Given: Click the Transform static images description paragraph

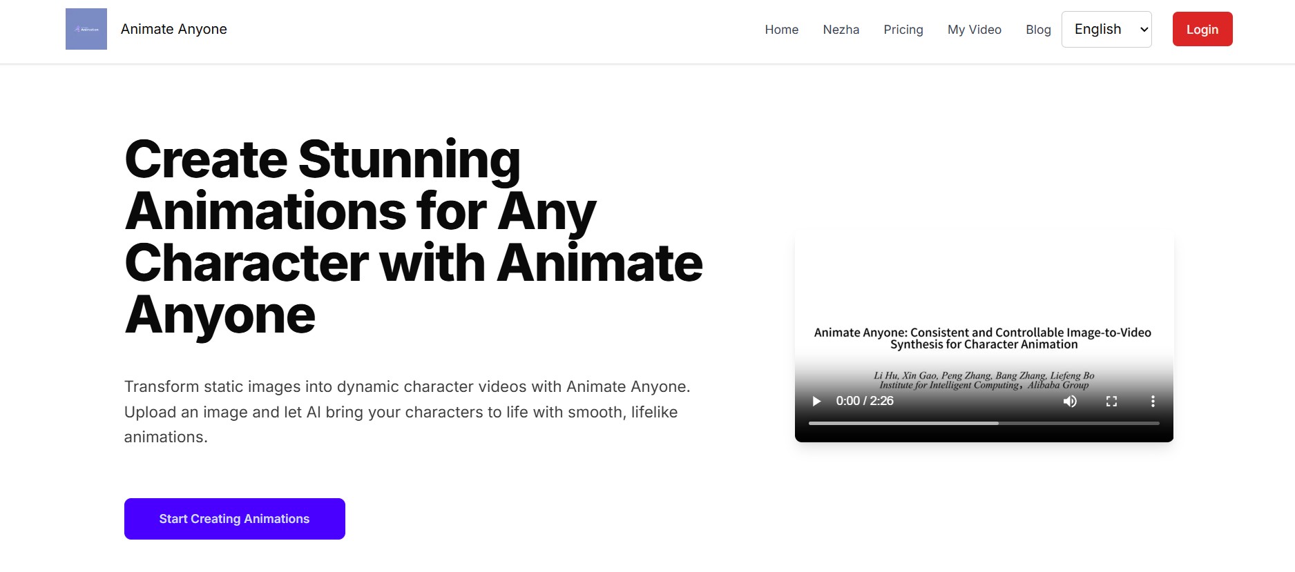Looking at the screenshot, I should [x=407, y=412].
